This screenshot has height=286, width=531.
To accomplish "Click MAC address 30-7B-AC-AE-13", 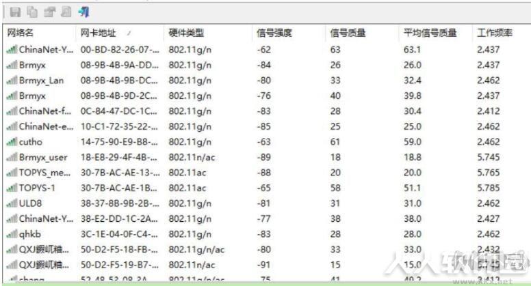I will (120, 173).
